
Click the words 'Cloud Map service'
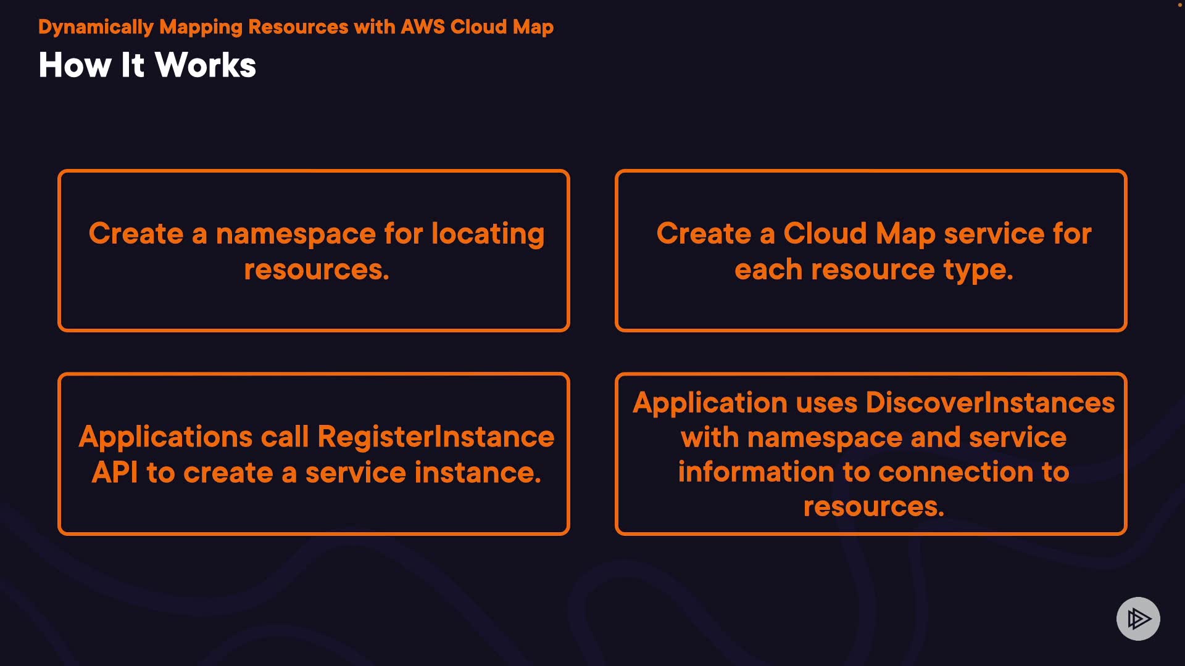coord(913,234)
